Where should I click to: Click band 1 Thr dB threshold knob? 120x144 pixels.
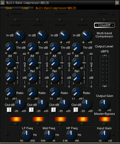[x=10, y=47]
